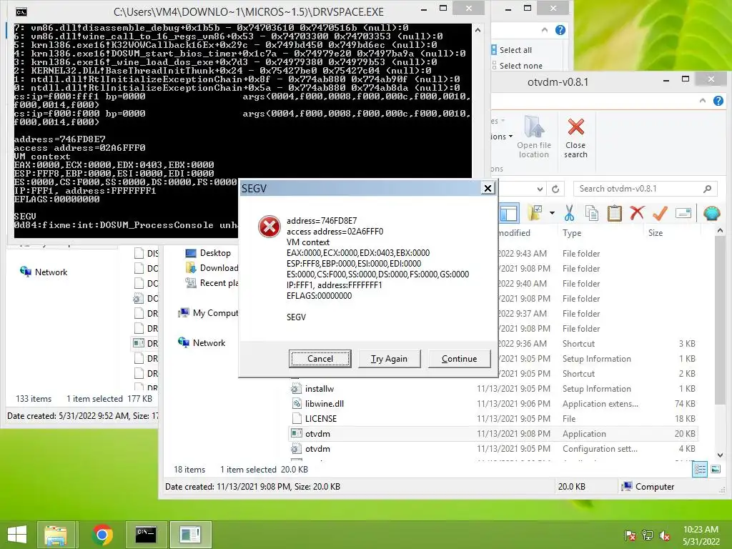This screenshot has width=732, height=549.
Task: Click the red error icon in SEGV dialog
Action: tap(269, 227)
